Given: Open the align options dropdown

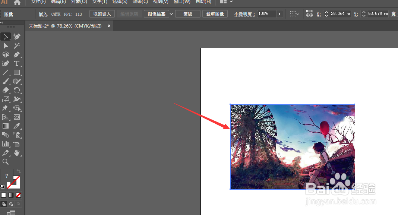Looking at the screenshot, I should coord(295,14).
